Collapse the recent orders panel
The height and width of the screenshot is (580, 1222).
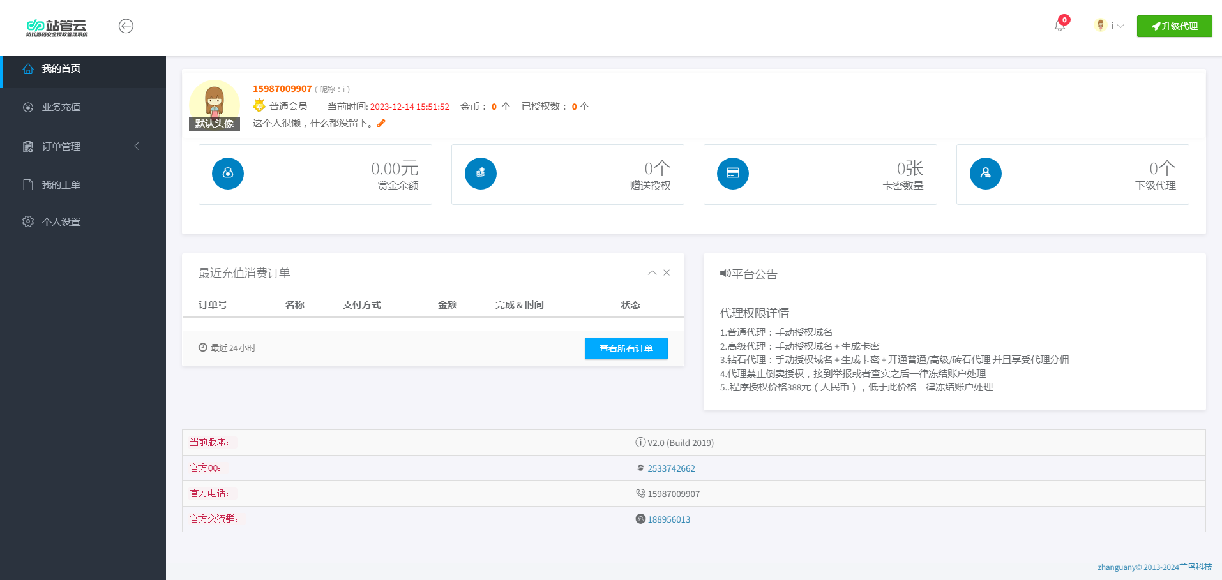652,272
